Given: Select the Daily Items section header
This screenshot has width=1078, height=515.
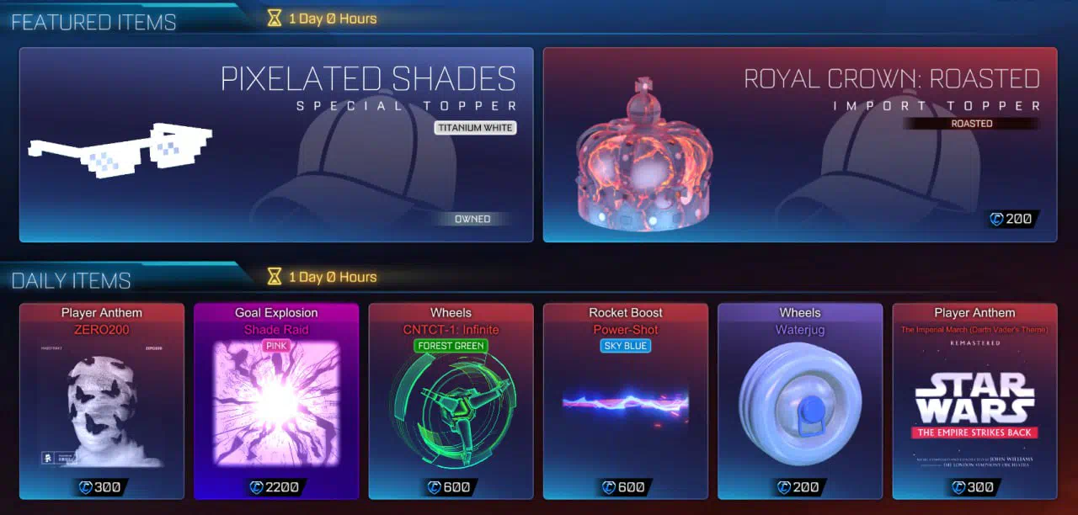Looking at the screenshot, I should coord(71,280).
